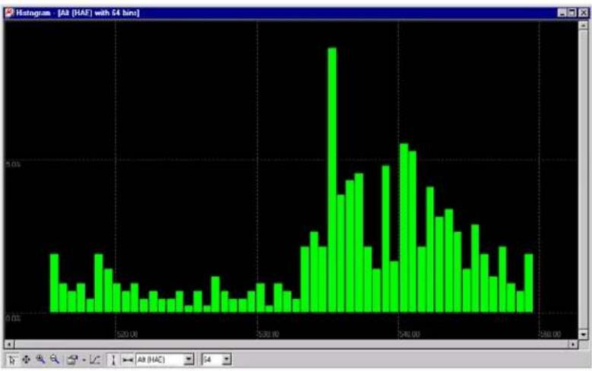The image size is (592, 371).
Task: Click the horizontal scrollbar right arrow
Action: 573,344
